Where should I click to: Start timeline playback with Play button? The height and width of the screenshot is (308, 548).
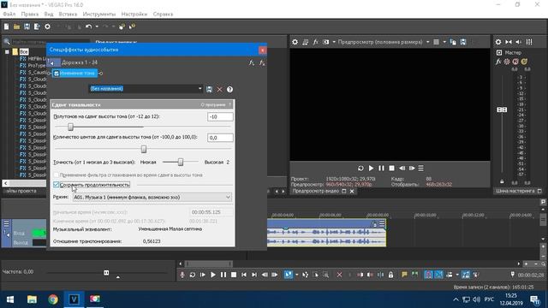point(213,275)
